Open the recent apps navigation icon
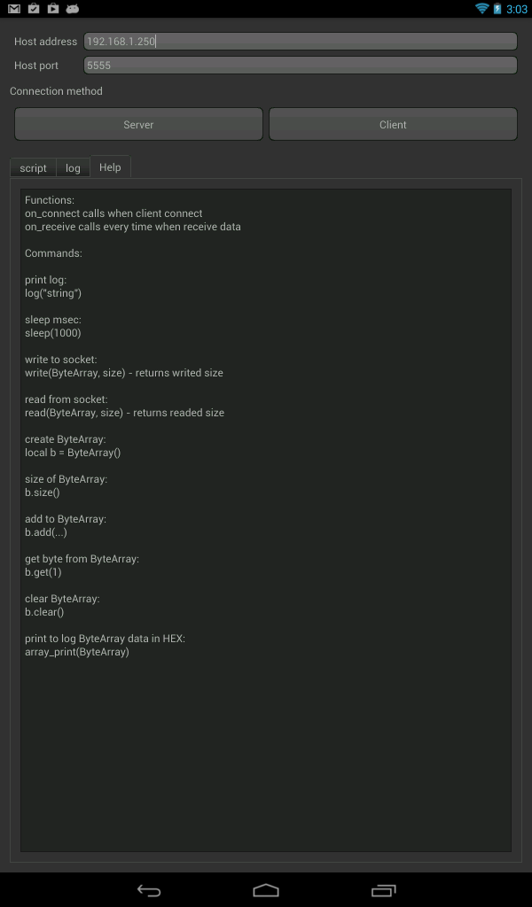Viewport: 532px width, 907px height. click(x=384, y=890)
